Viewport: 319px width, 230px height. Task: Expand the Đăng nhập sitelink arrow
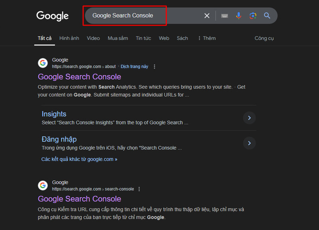pos(249,143)
